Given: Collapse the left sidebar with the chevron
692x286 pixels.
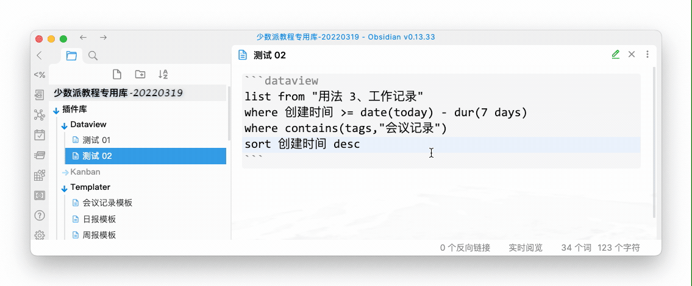Looking at the screenshot, I should coord(39,55).
